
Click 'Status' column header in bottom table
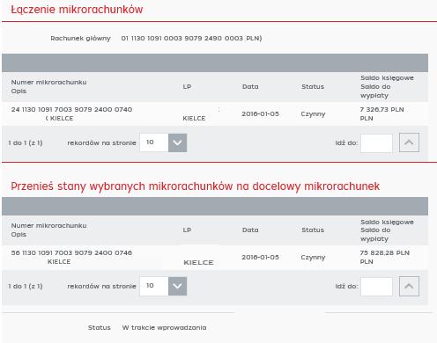click(313, 230)
